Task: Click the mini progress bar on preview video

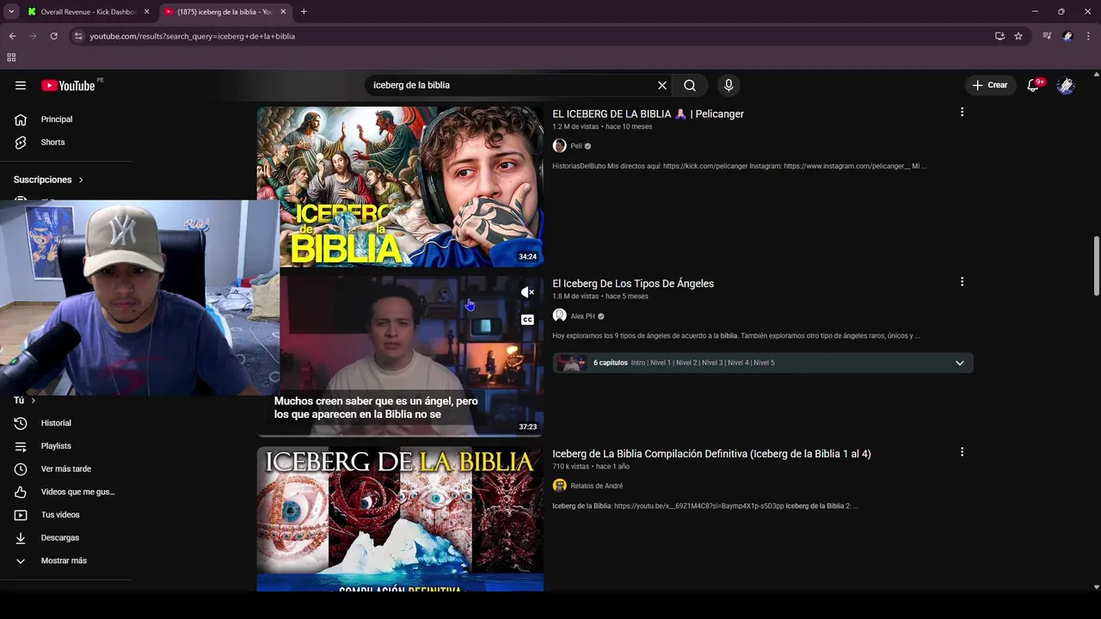Action: point(400,435)
